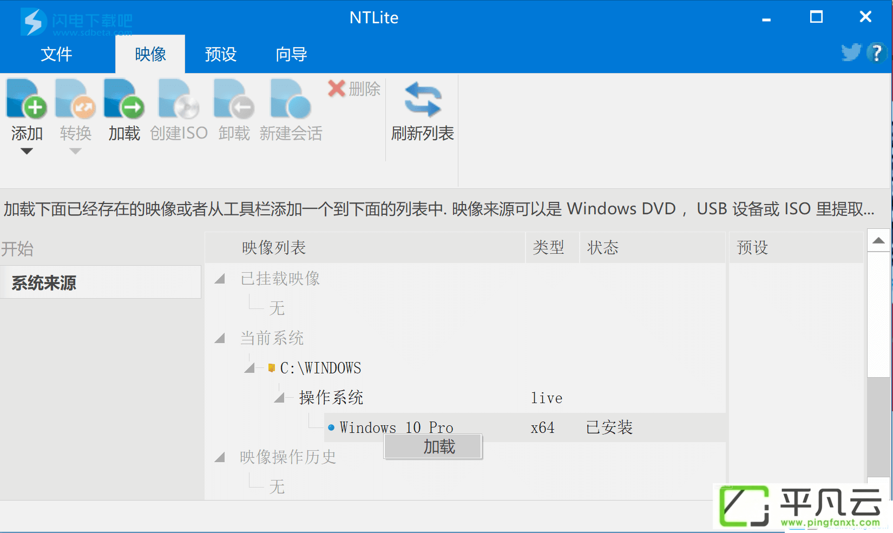Select the C:\WINDOWS tree entry
Screen dimensions: 893x533
pyautogui.click(x=320, y=368)
